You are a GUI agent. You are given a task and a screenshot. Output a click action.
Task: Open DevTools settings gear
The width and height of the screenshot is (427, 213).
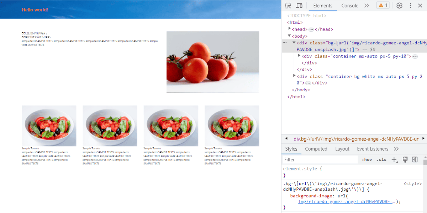(399, 6)
